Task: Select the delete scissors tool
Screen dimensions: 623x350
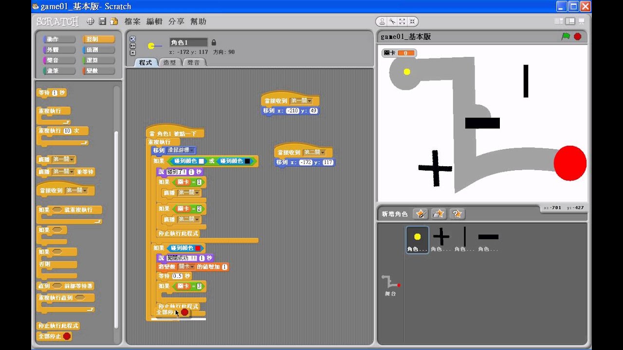Action: click(x=392, y=21)
